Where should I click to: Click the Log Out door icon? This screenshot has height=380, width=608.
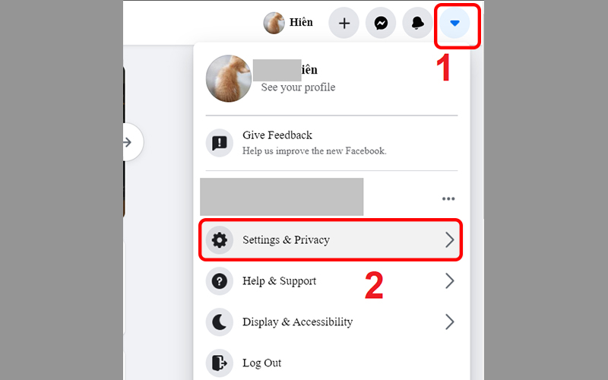click(220, 363)
